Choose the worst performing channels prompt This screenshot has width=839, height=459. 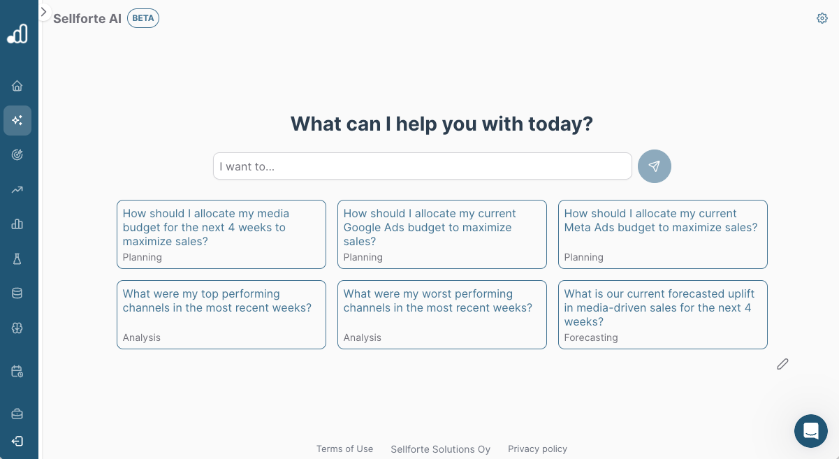point(442,314)
